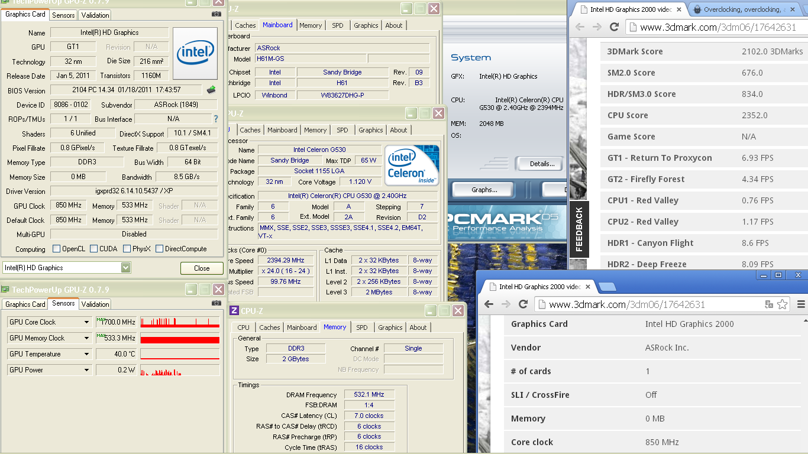Click the Intel logo in GPU-Z
Viewport: 808px width, 454px height.
tap(195, 53)
